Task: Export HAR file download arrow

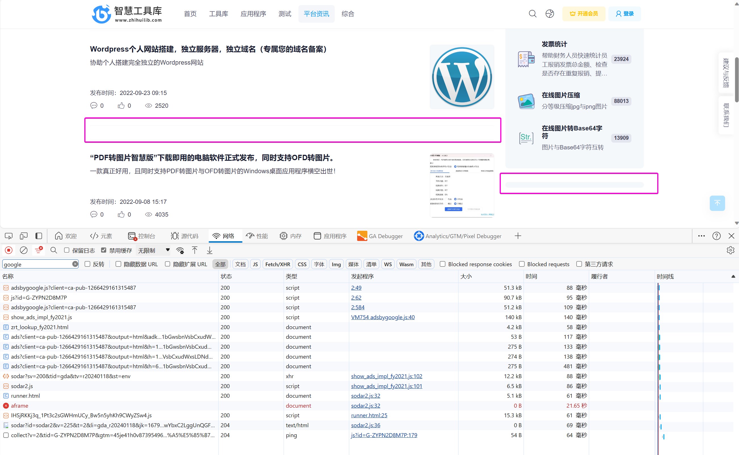Action: [210, 250]
